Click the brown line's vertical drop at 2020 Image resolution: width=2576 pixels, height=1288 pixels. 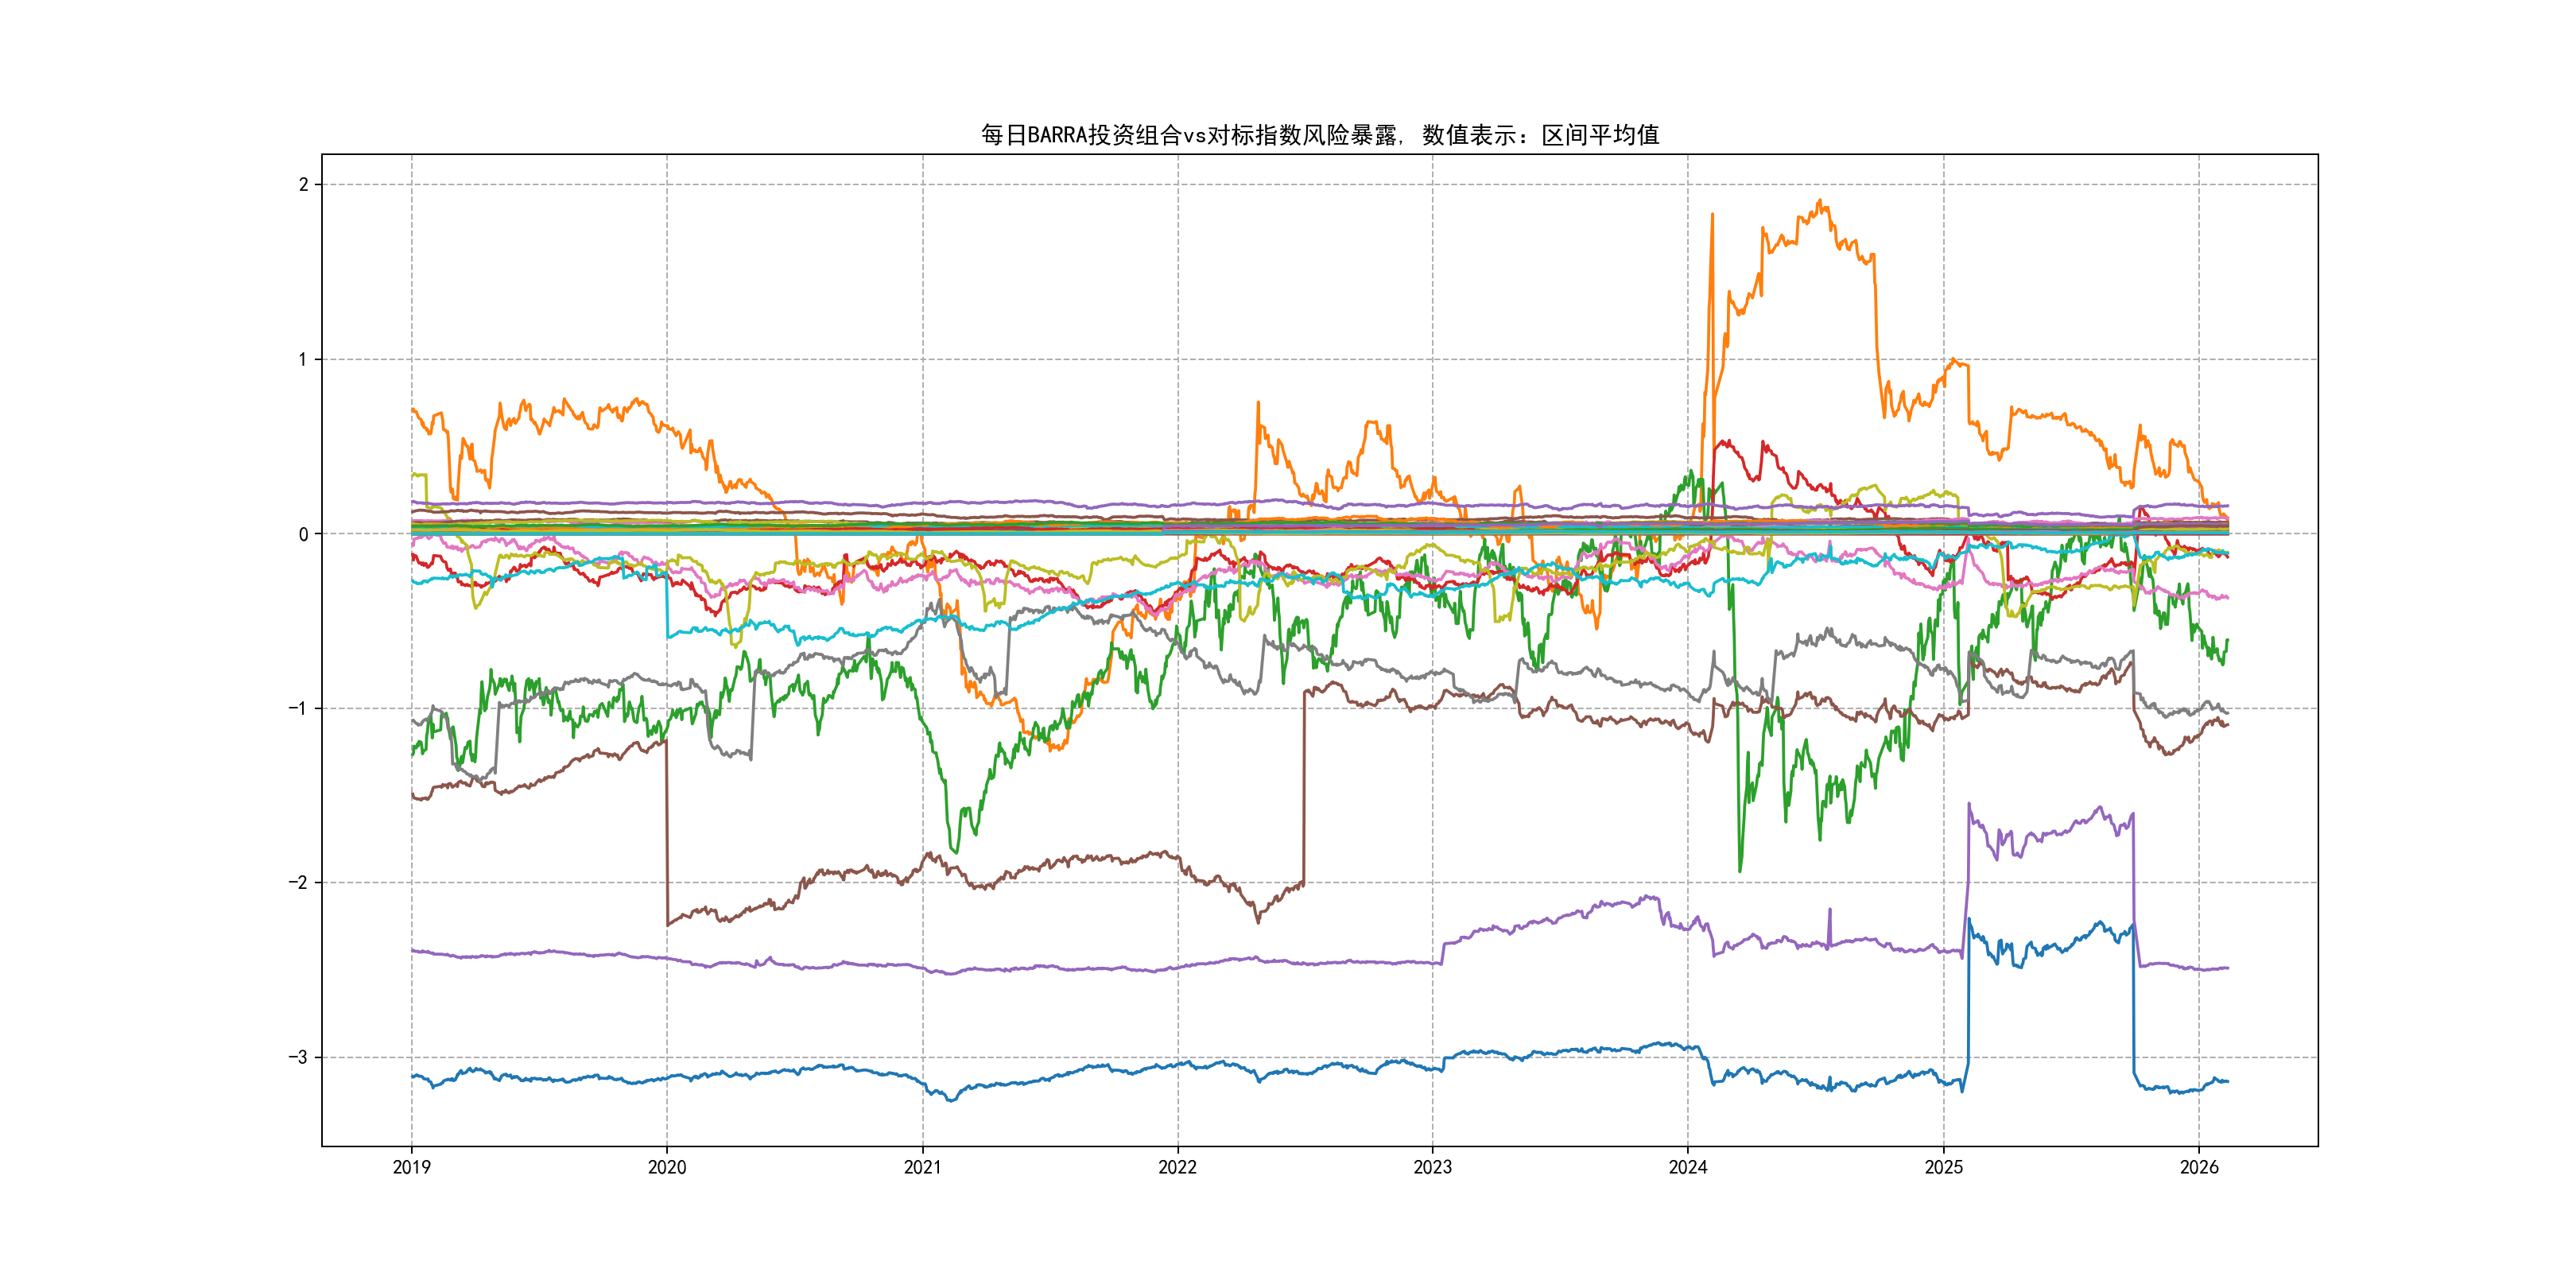[667, 830]
